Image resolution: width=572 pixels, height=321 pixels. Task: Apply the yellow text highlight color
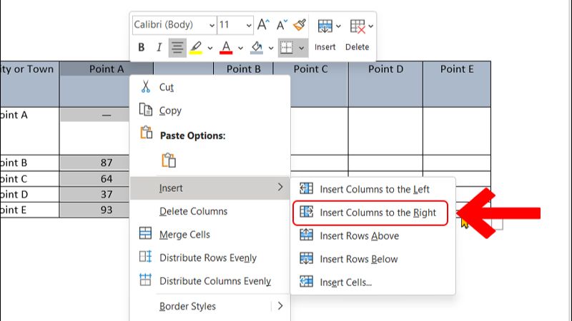pyautogui.click(x=196, y=48)
